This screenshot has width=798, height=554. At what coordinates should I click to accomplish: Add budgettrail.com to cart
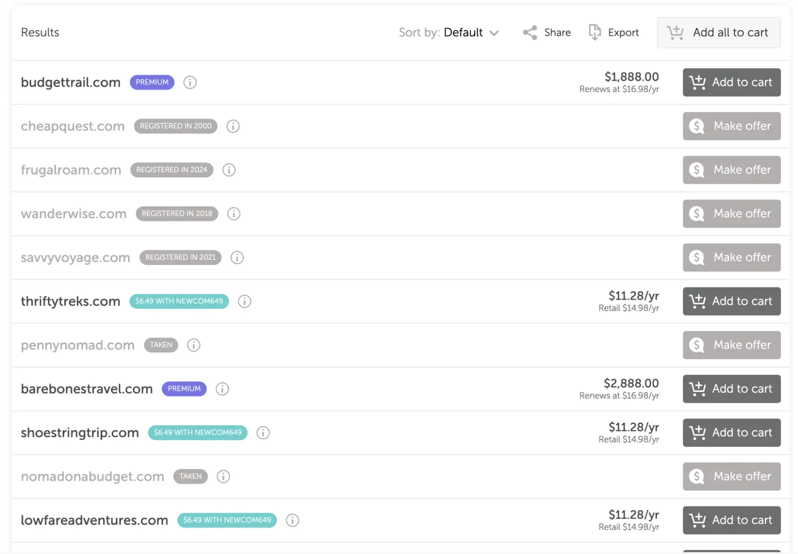(x=731, y=82)
